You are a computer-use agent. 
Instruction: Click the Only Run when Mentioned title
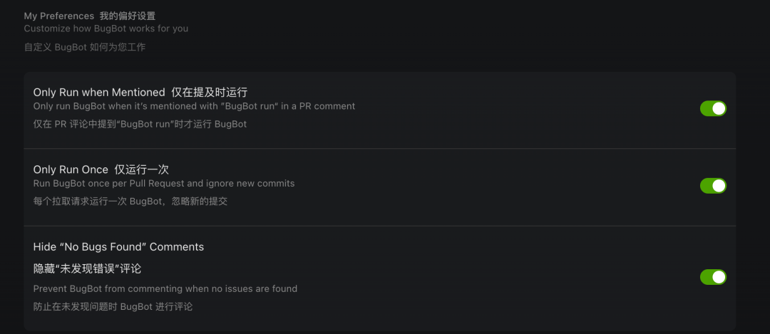99,92
